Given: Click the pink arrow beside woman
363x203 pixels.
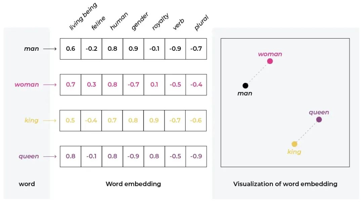Looking at the screenshot, I should point(50,85).
